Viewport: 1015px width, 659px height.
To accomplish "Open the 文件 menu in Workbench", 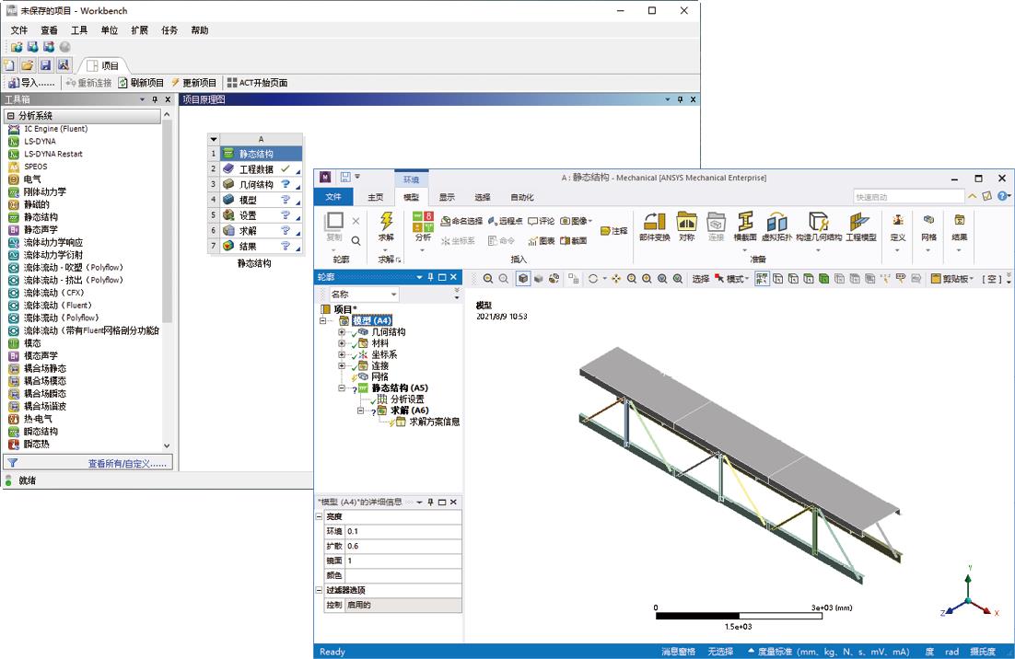I will pos(18,29).
